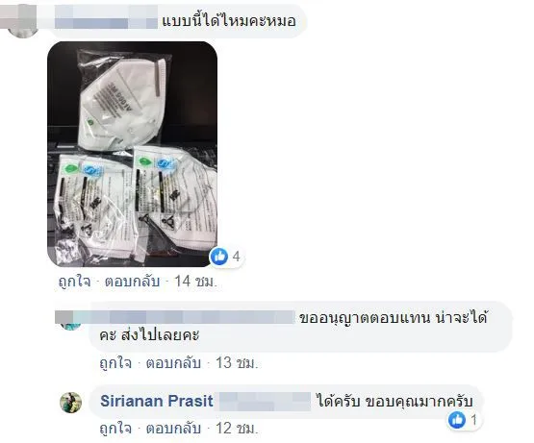The width and height of the screenshot is (534, 443).
Task: Open the 12 ชม. timestamp link
Action: [237, 429]
